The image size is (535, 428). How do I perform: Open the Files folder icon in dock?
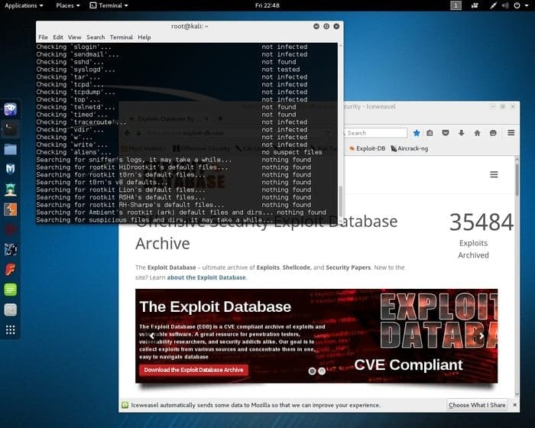(10, 149)
